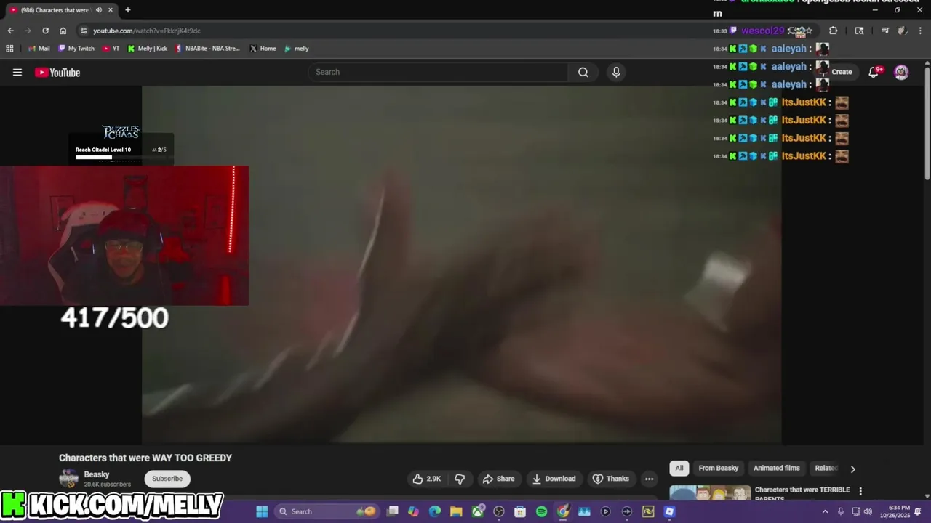Click the browser address bar URL
The height and width of the screenshot is (523, 931).
tap(147, 31)
